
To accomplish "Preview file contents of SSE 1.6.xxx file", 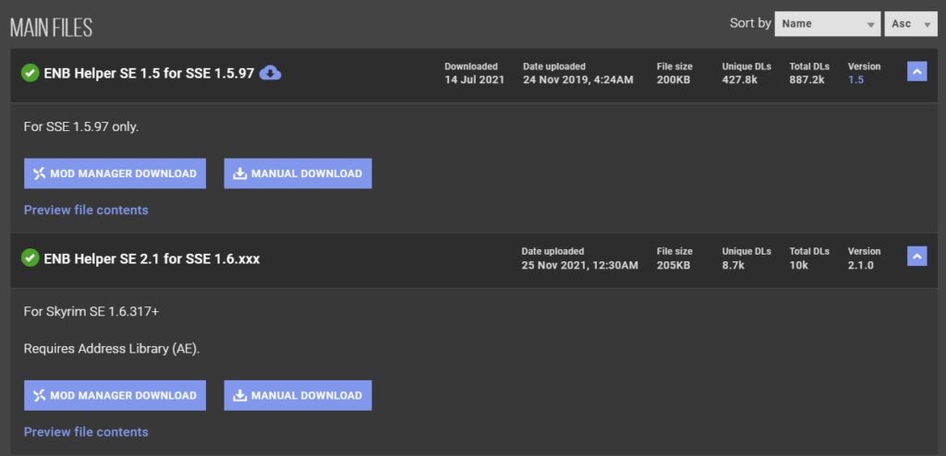I will [x=86, y=432].
